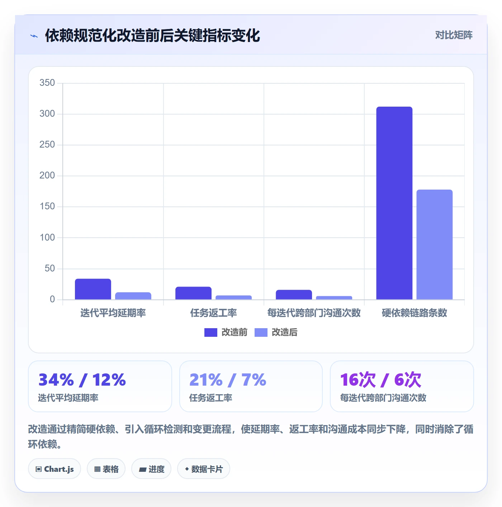Click the 改造前 legend label

(x=235, y=332)
